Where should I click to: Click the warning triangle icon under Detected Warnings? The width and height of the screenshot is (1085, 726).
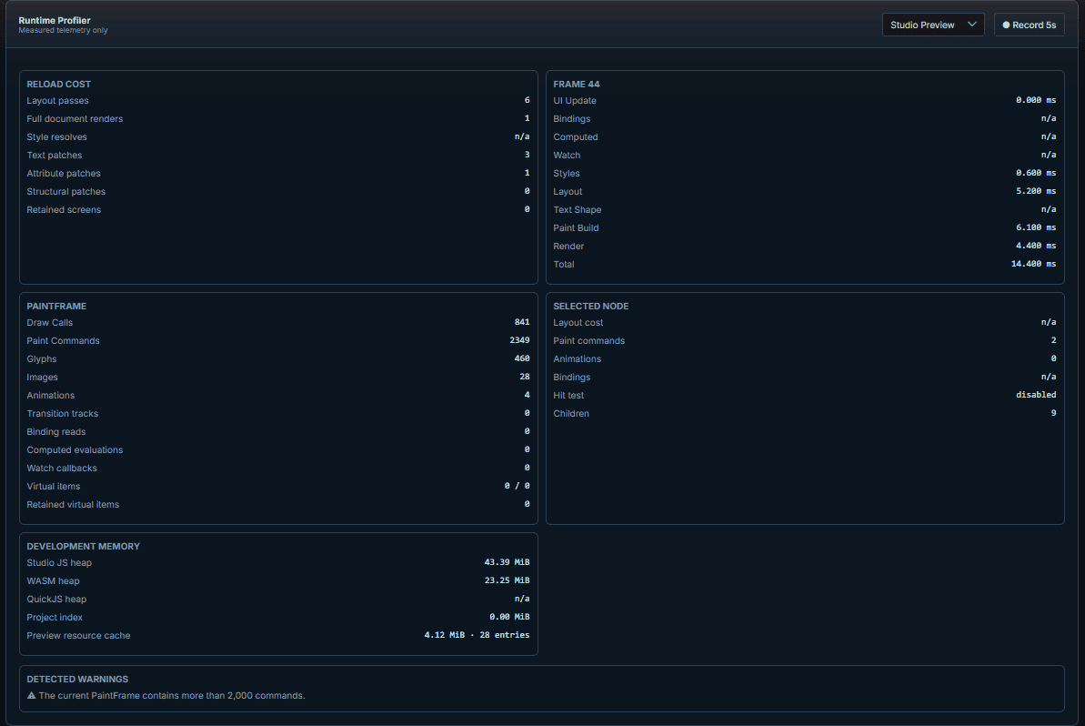tap(31, 696)
